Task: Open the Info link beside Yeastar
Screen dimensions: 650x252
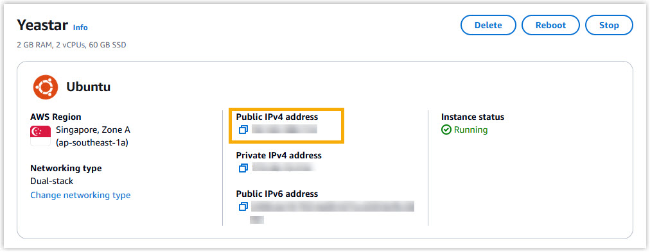Action: [80, 28]
